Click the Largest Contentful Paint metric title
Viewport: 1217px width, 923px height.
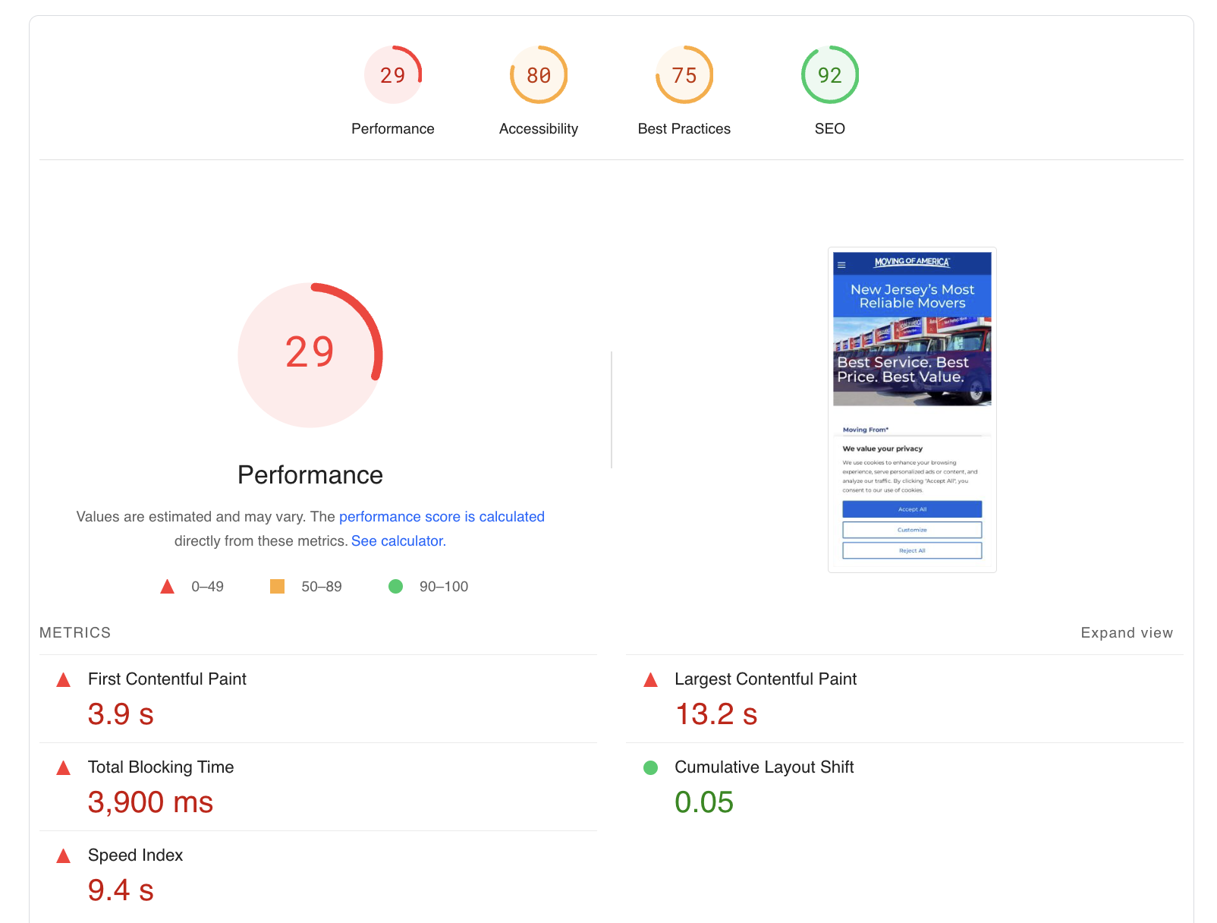pyautogui.click(x=766, y=679)
